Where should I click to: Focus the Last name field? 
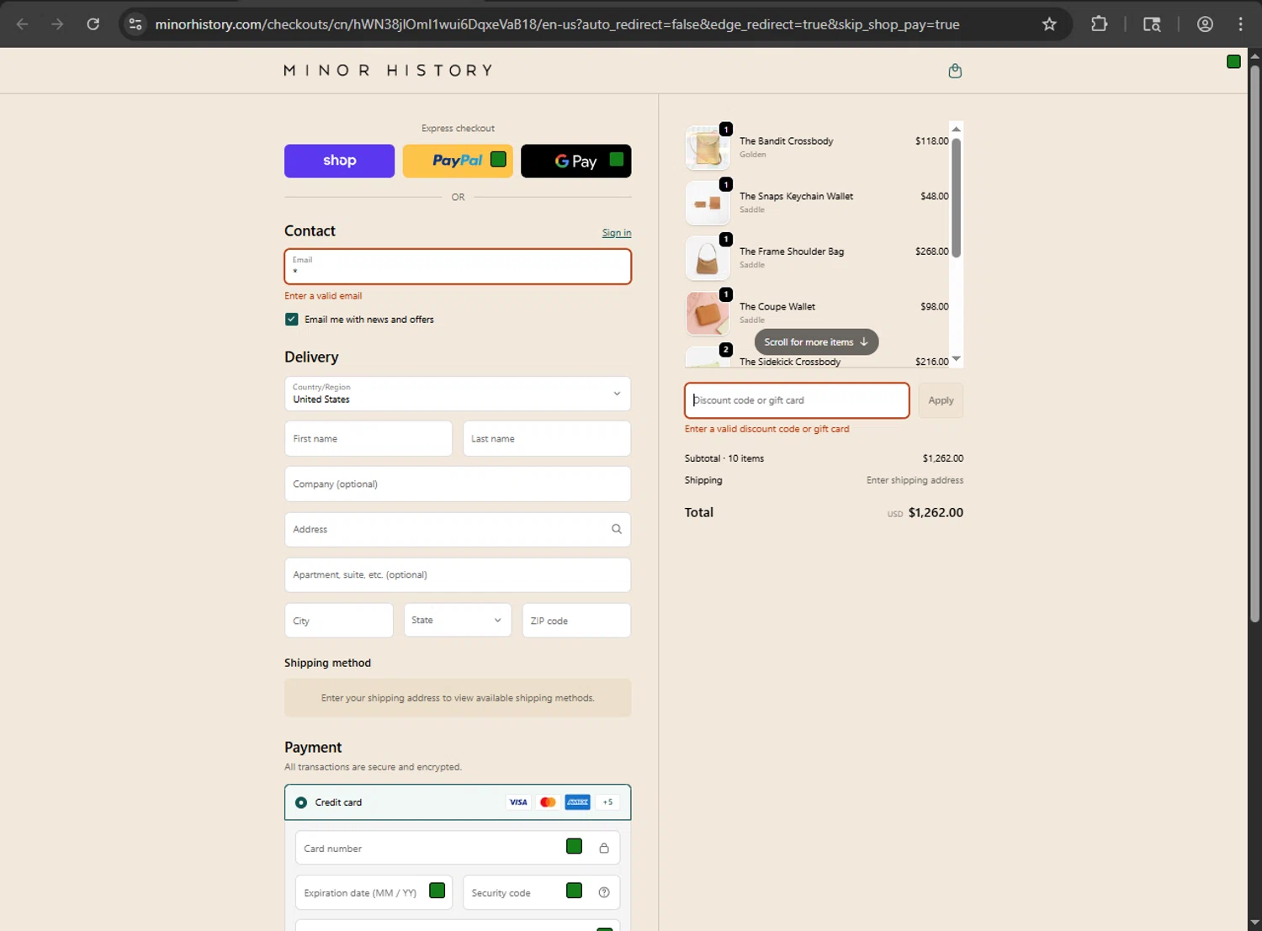point(547,438)
